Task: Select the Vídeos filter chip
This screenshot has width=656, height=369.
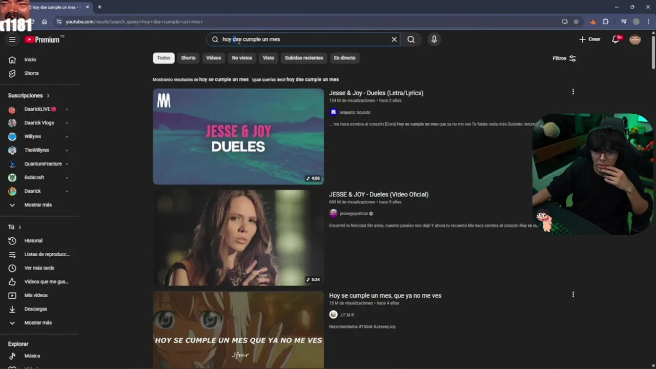Action: coord(214,58)
